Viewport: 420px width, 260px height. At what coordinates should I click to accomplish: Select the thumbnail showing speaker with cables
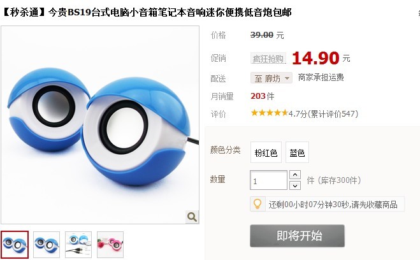78,245
